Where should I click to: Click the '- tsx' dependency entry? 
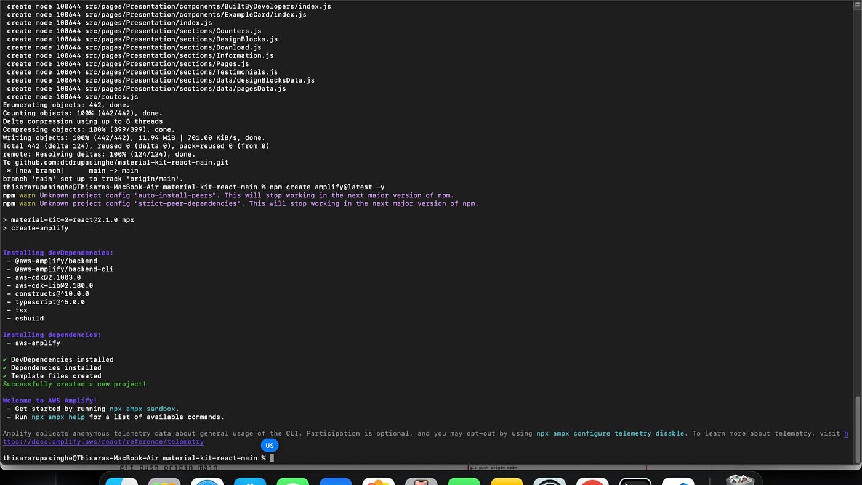(x=17, y=310)
